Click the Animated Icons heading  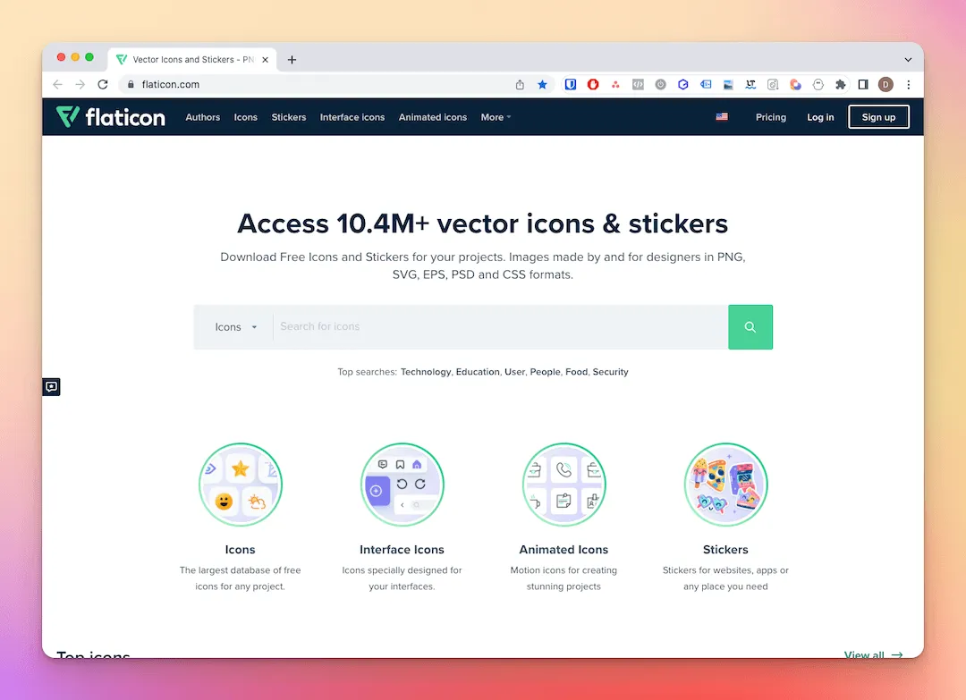(563, 550)
